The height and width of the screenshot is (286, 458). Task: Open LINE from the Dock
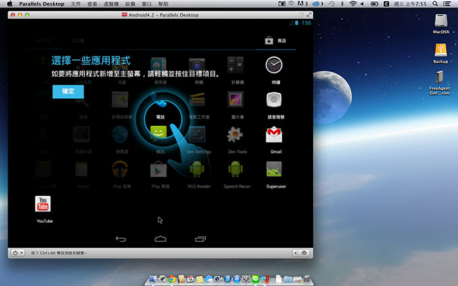[x=255, y=279]
